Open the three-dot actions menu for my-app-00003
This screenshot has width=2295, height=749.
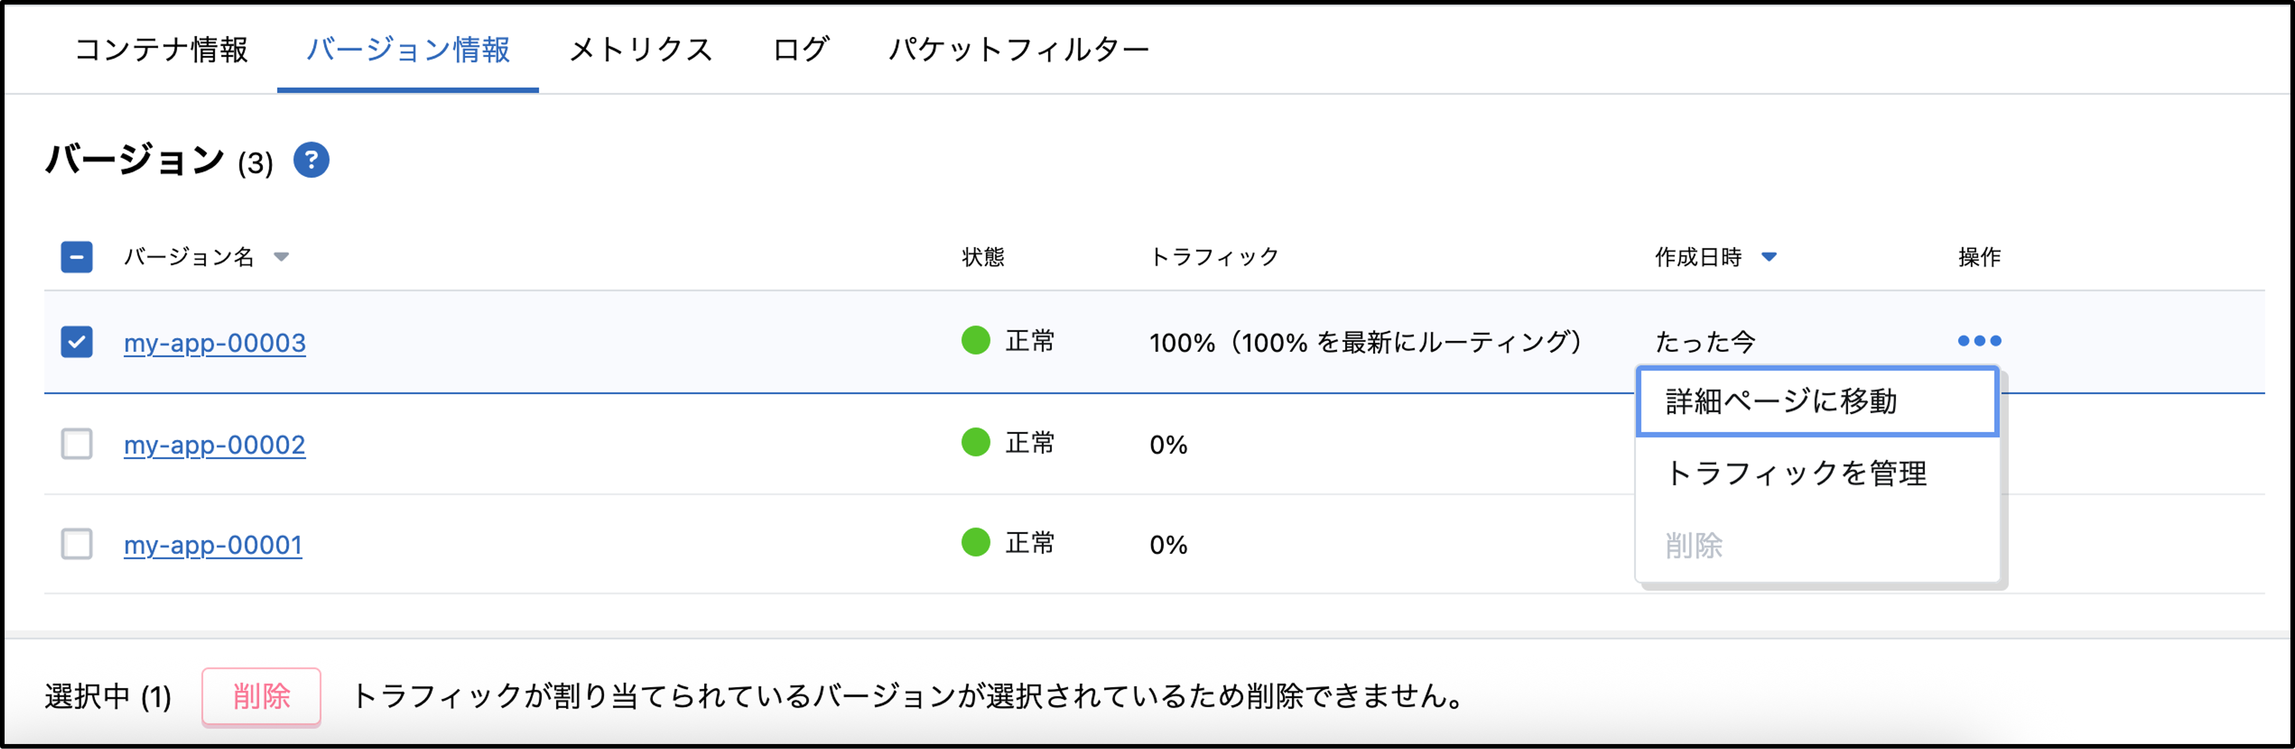[x=1979, y=341]
